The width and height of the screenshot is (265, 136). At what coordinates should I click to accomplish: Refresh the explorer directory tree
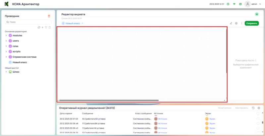[x=39, y=27]
